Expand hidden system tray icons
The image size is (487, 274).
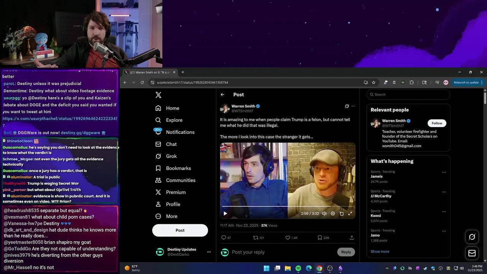[x=387, y=268]
